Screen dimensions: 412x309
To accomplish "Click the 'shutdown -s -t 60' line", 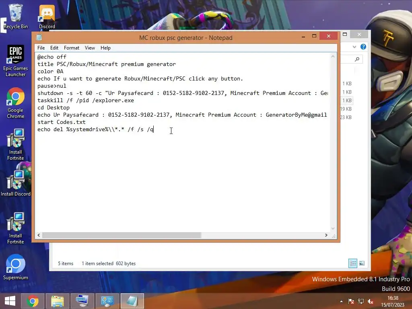I will click(x=182, y=93).
